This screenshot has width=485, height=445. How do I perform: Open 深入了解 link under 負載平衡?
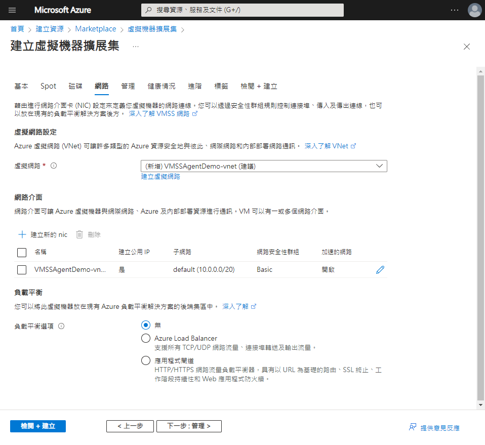click(x=235, y=306)
